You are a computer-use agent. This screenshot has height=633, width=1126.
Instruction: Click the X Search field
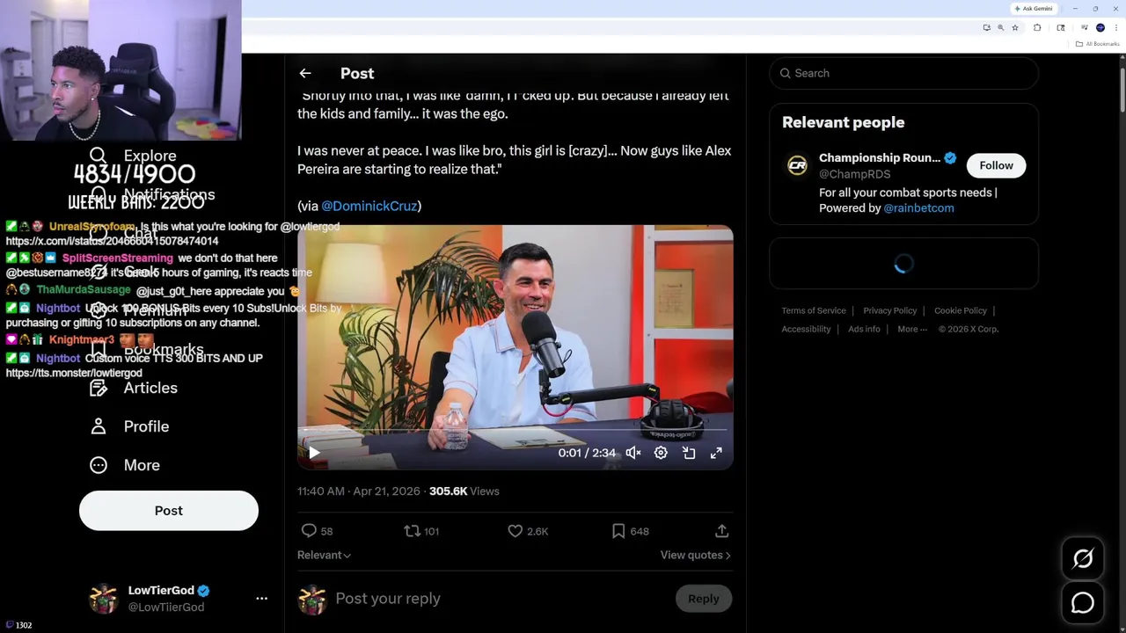pos(904,73)
